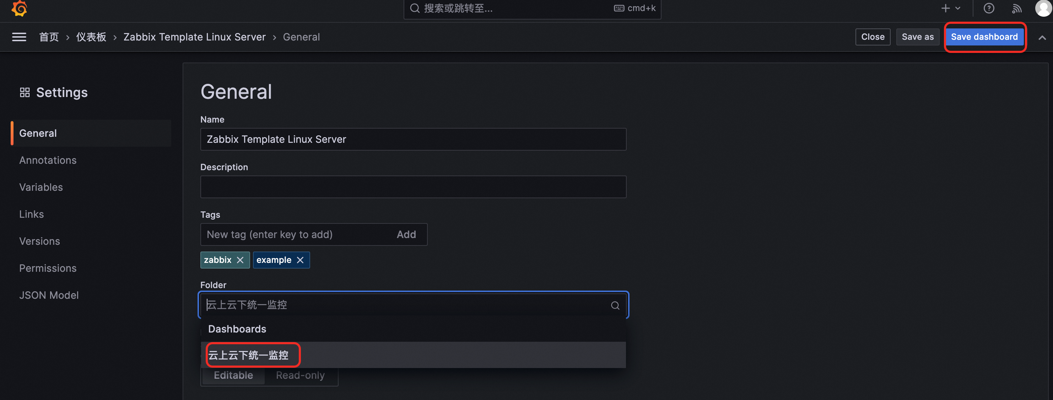Screen dimensions: 1053x400
Task: View the Versions settings section
Action: point(40,241)
